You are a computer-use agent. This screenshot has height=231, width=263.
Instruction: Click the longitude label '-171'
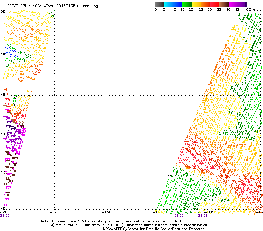point(157,212)
